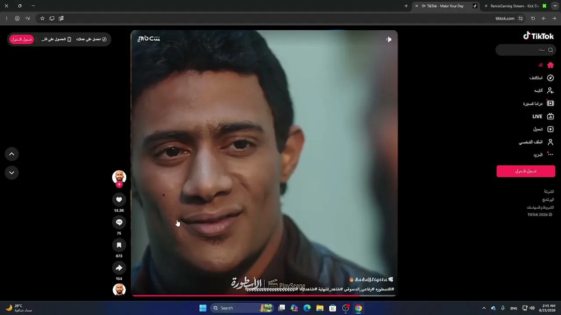Mute the video using the speaker icon
This screenshot has height=315, width=561.
(389, 39)
